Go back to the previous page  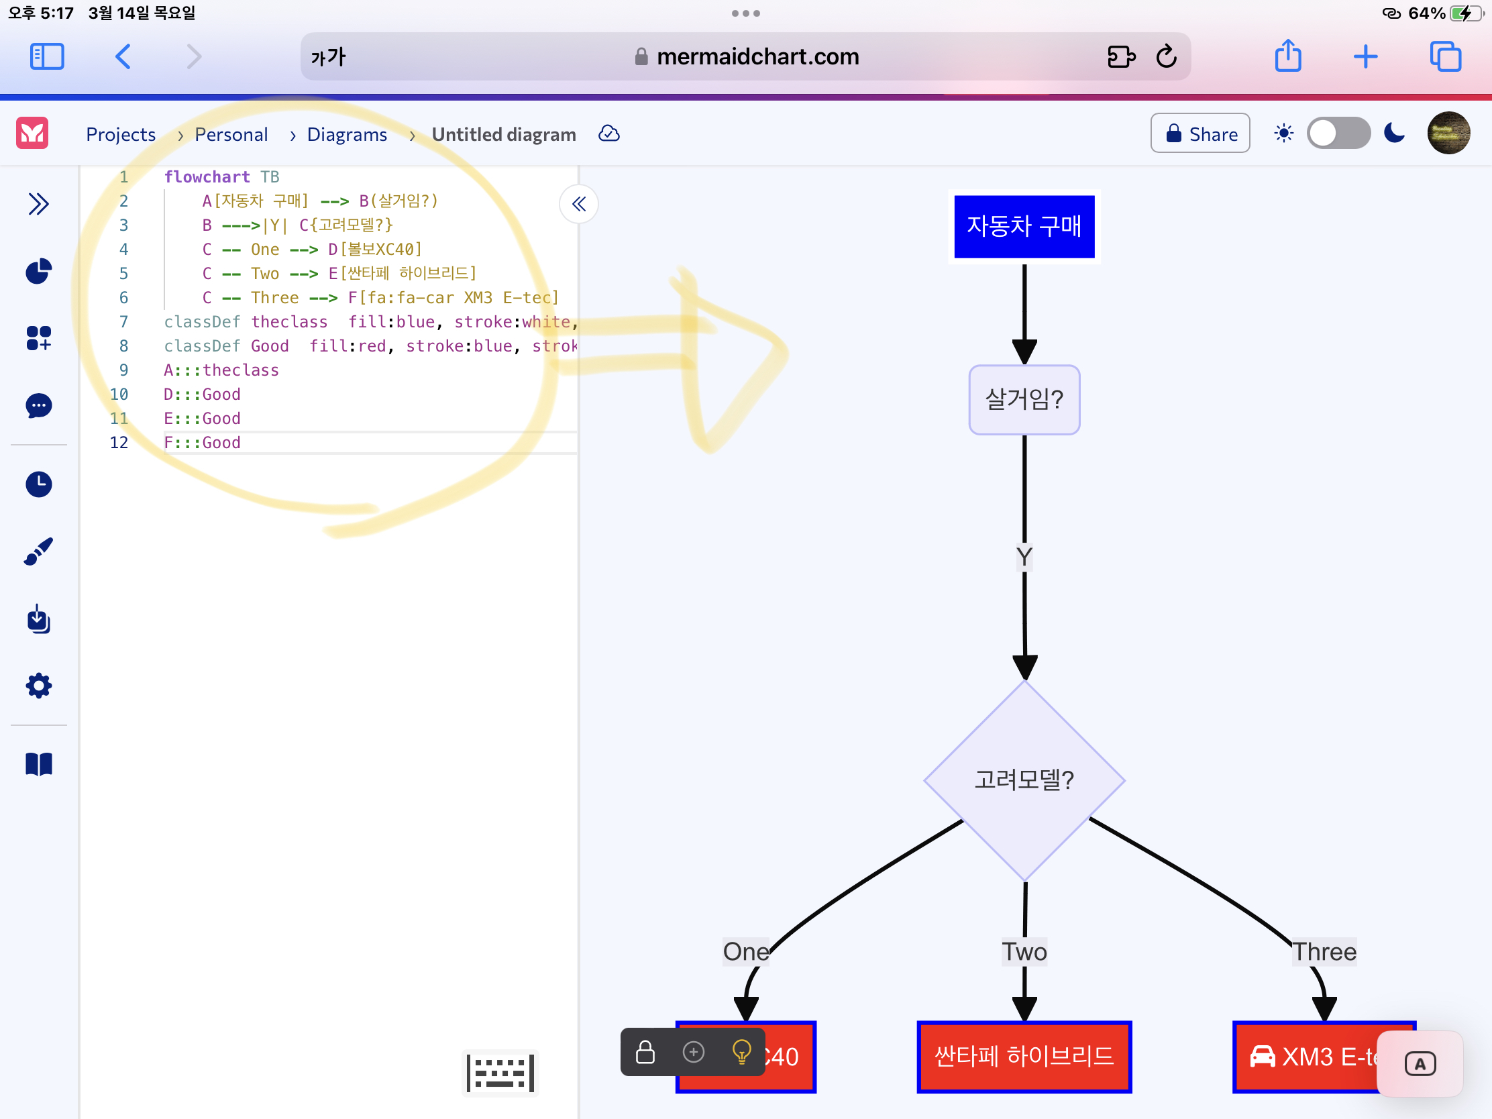point(123,56)
